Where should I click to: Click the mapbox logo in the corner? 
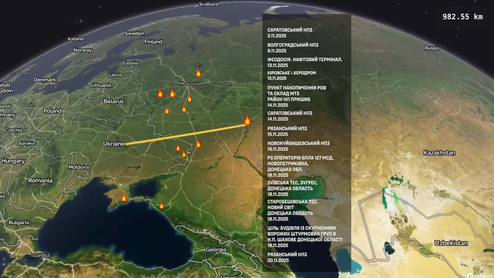[x=480, y=275]
